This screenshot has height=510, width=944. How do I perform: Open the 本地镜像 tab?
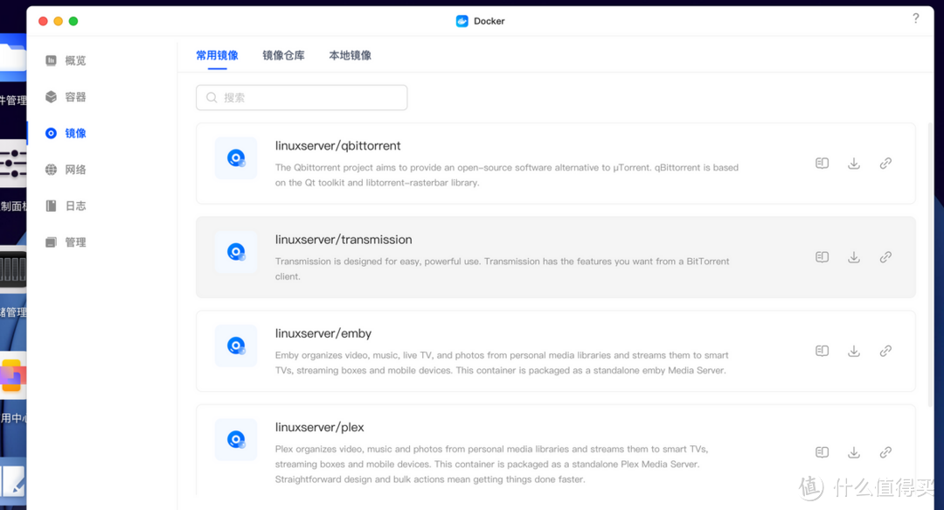pos(350,54)
